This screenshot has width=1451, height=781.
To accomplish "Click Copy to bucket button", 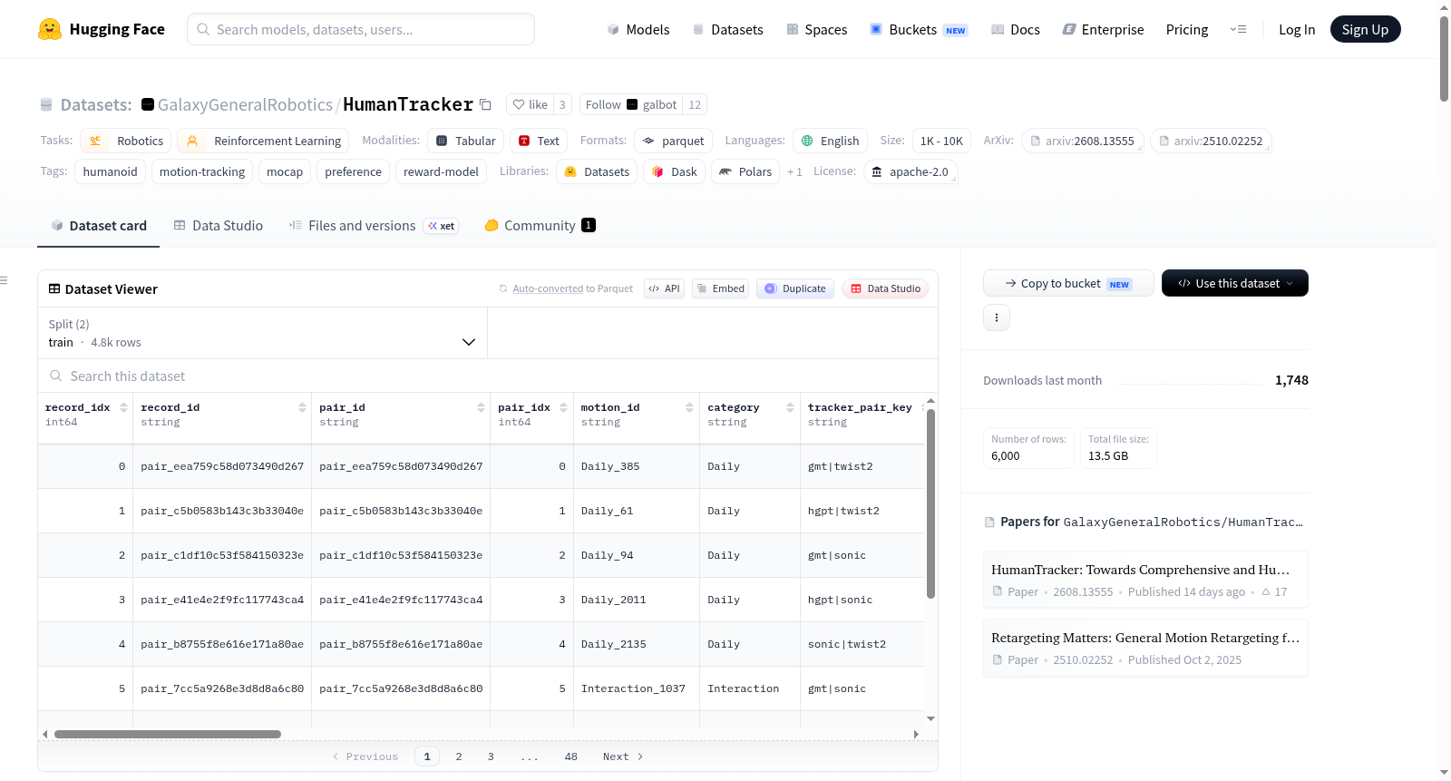I will pyautogui.click(x=1068, y=283).
